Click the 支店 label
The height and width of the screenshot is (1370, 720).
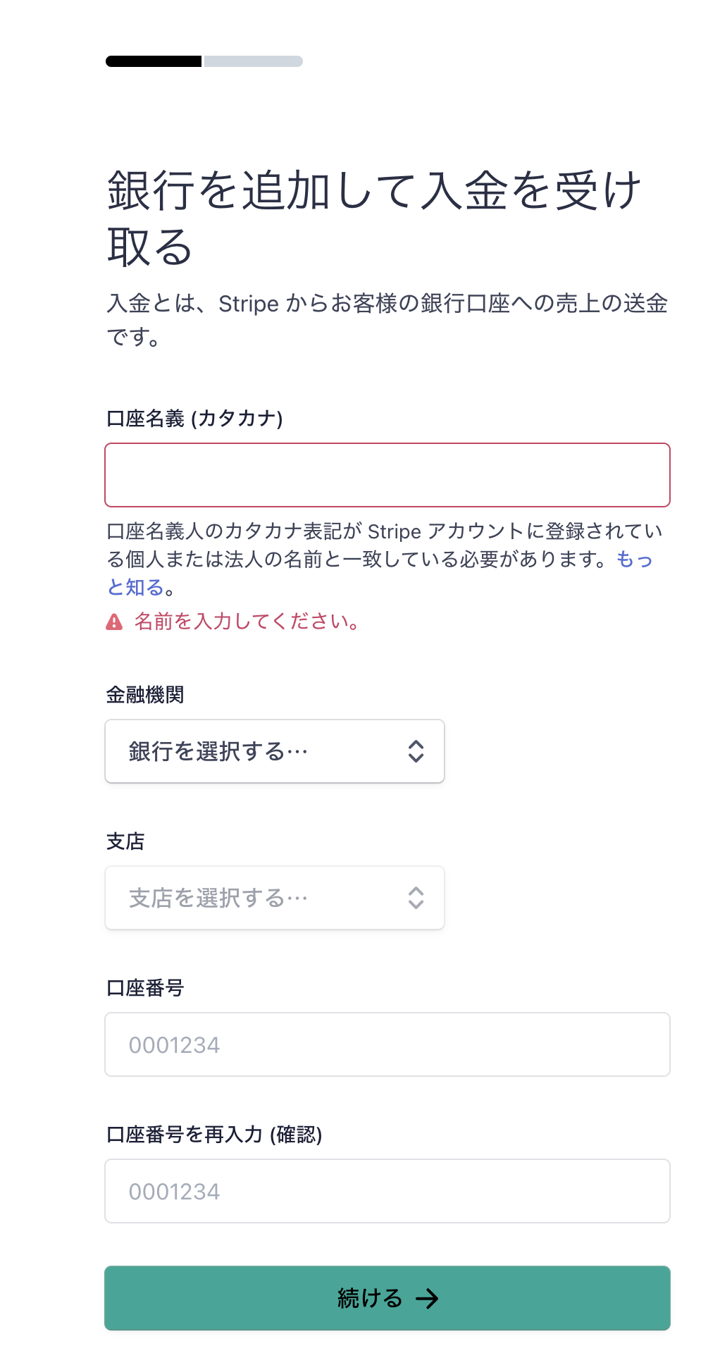tap(125, 841)
